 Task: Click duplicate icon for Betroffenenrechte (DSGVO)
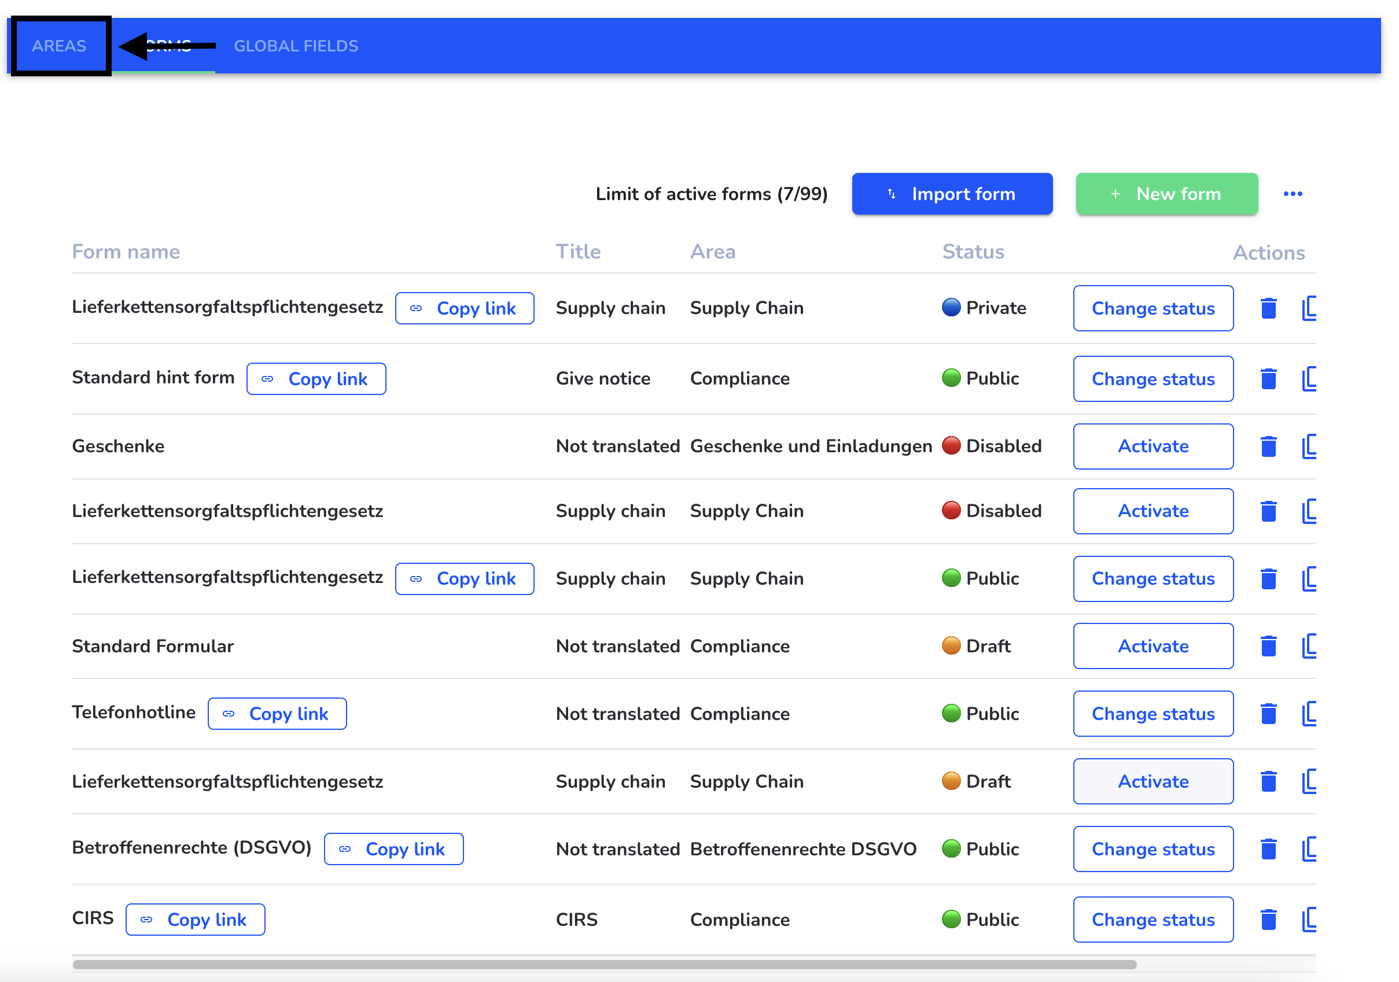click(1309, 849)
